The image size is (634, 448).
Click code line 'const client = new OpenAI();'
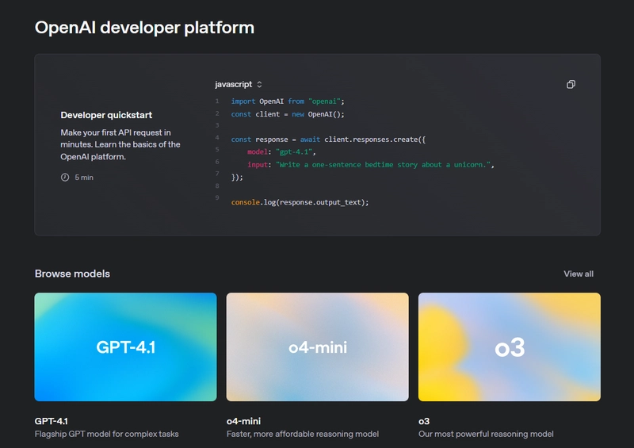(x=288, y=114)
